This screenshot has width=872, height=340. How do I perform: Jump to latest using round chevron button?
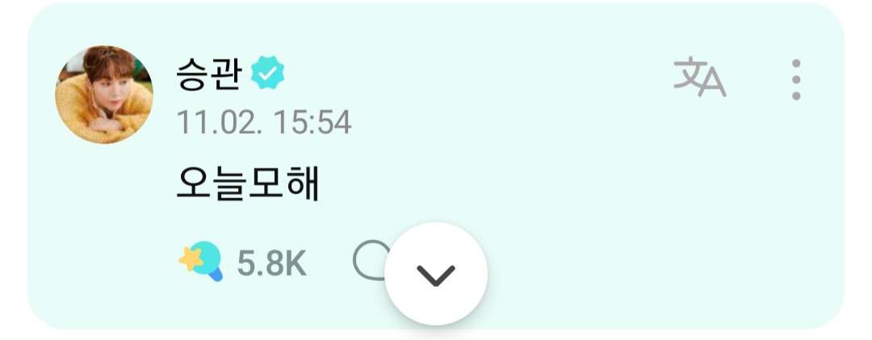(436, 274)
